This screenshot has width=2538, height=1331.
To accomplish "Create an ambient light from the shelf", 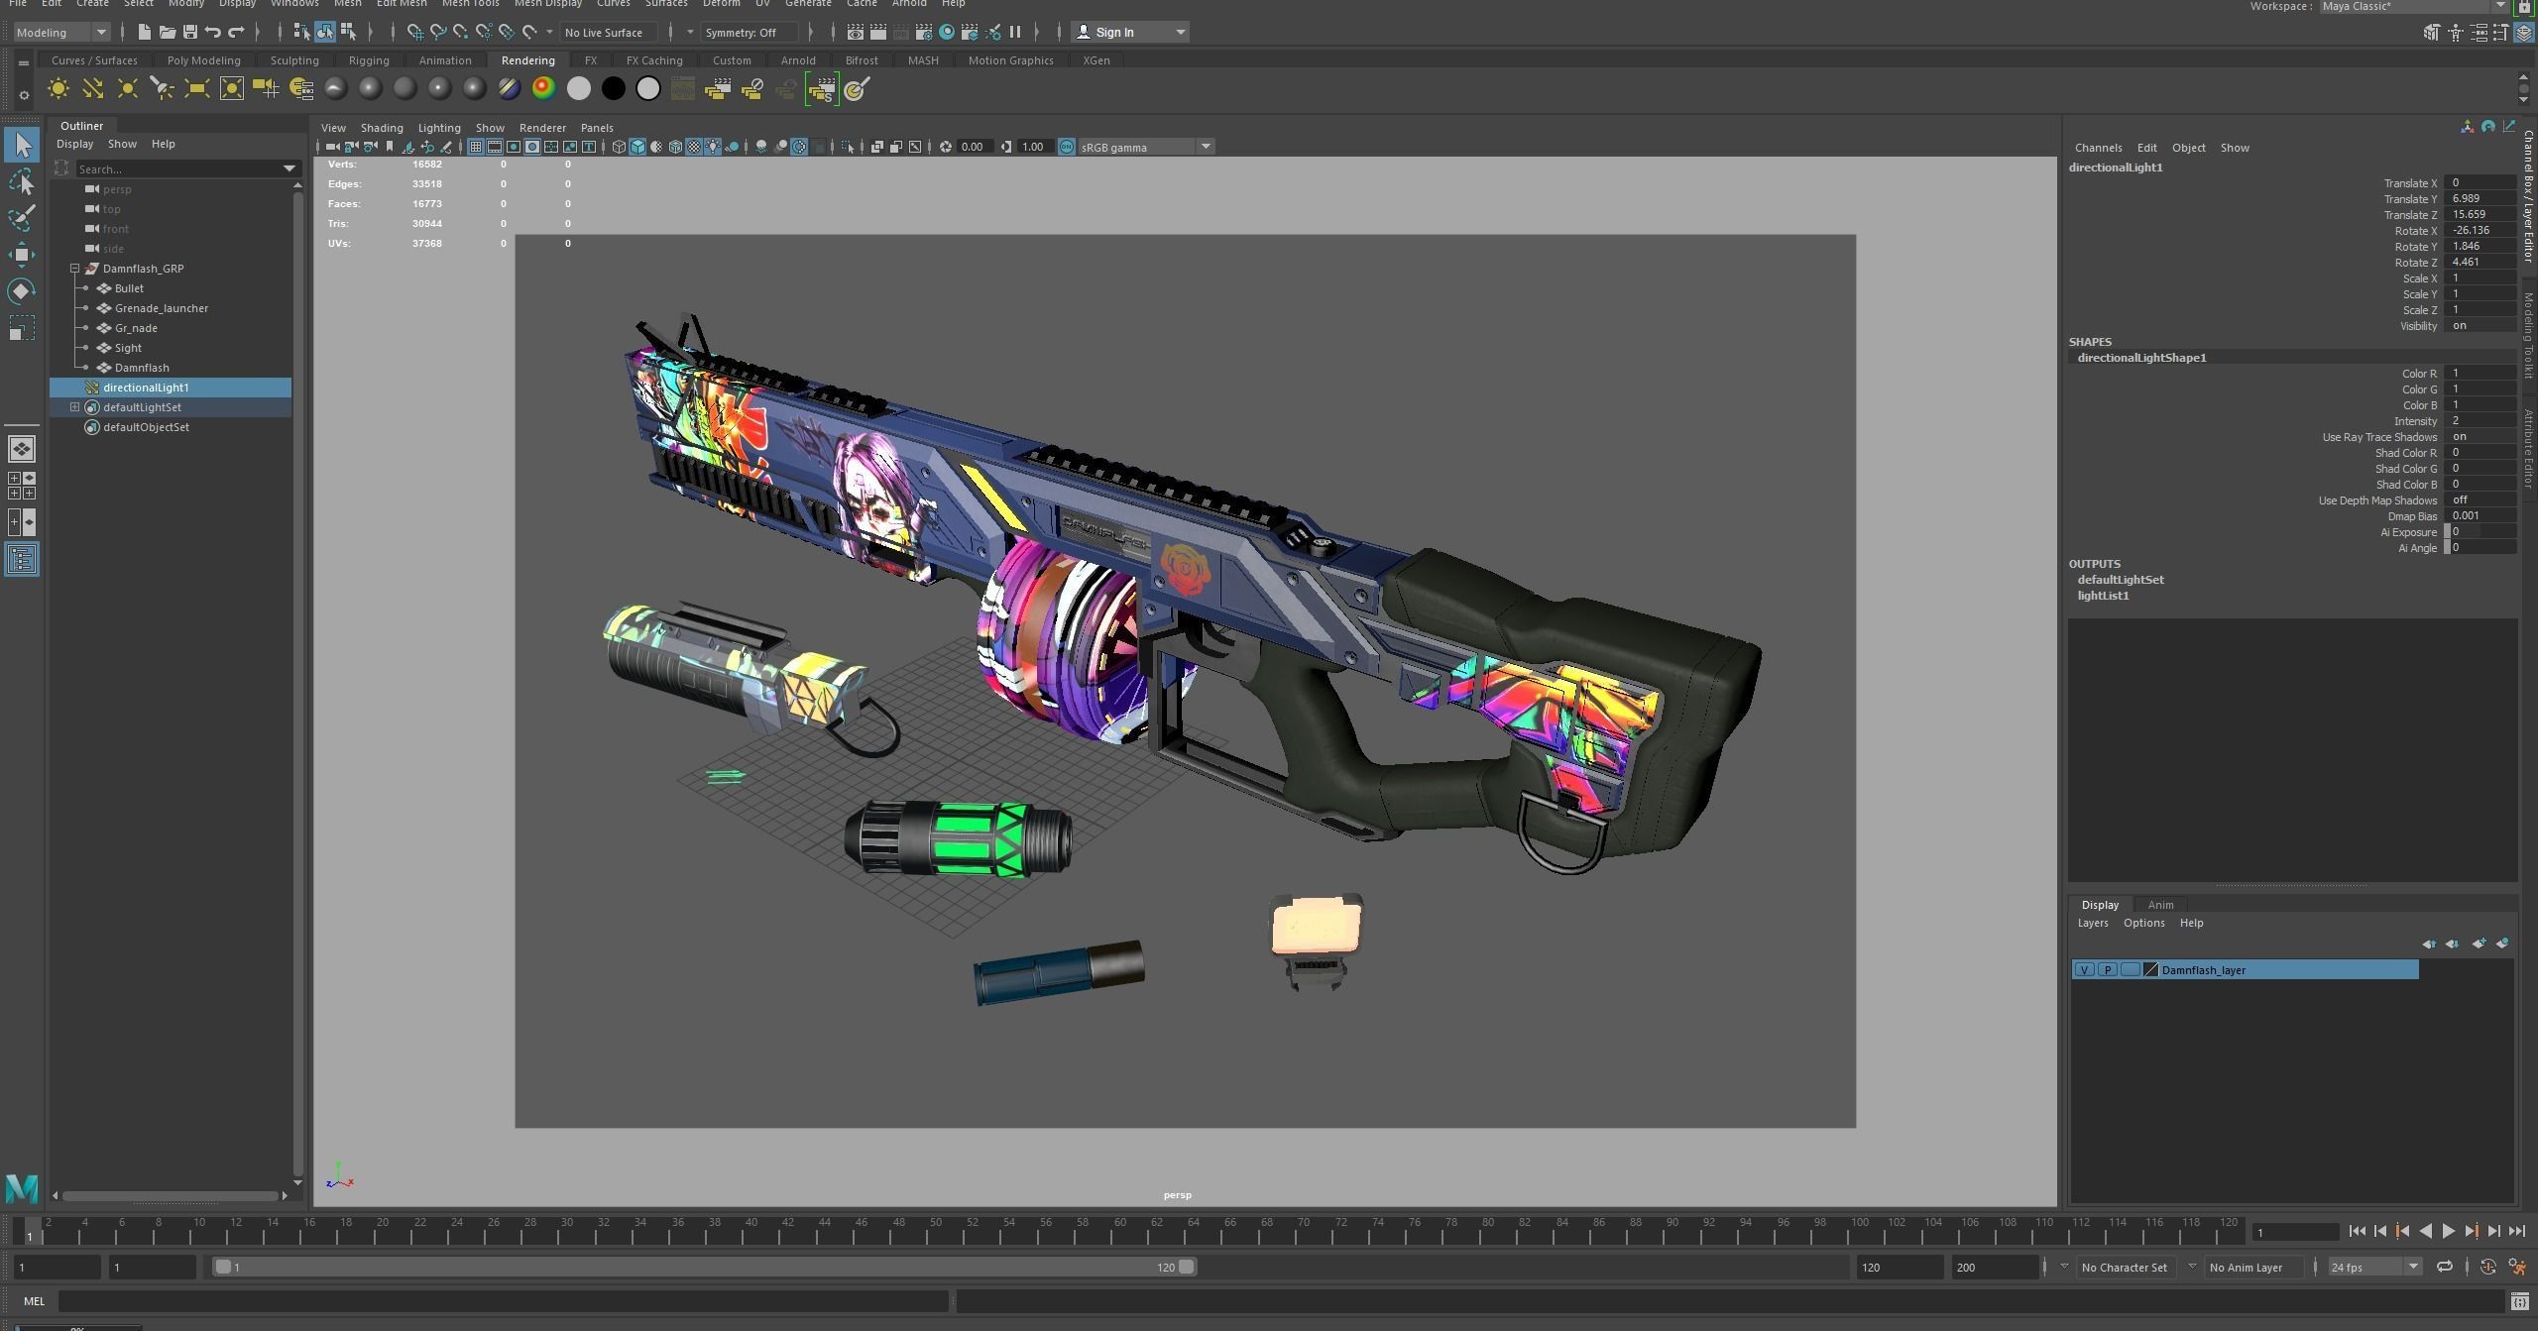I will [58, 89].
